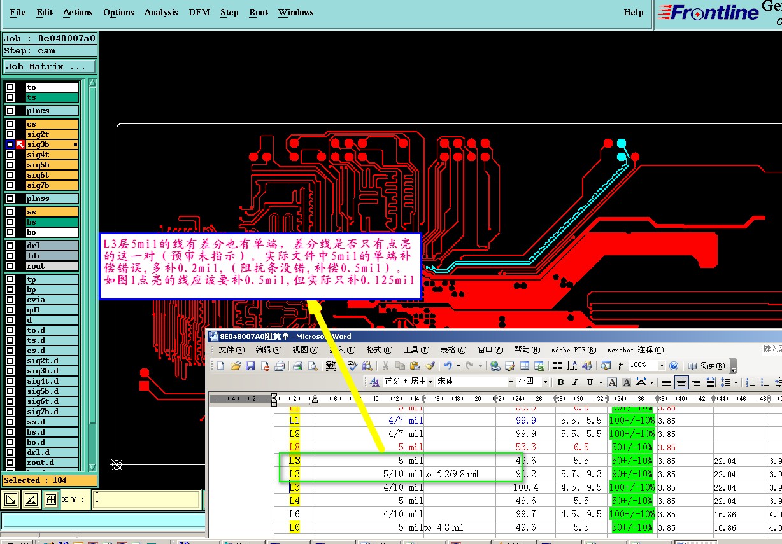Click the Insert Excel worksheet icon

(539, 366)
